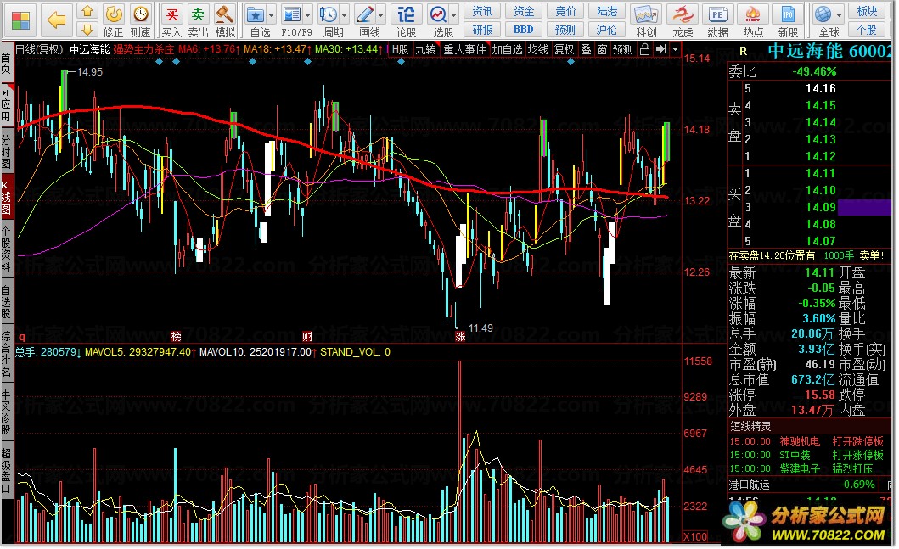The height and width of the screenshot is (549, 899).
Task: Go back with the yellow left arrow
Action: [x=56, y=20]
